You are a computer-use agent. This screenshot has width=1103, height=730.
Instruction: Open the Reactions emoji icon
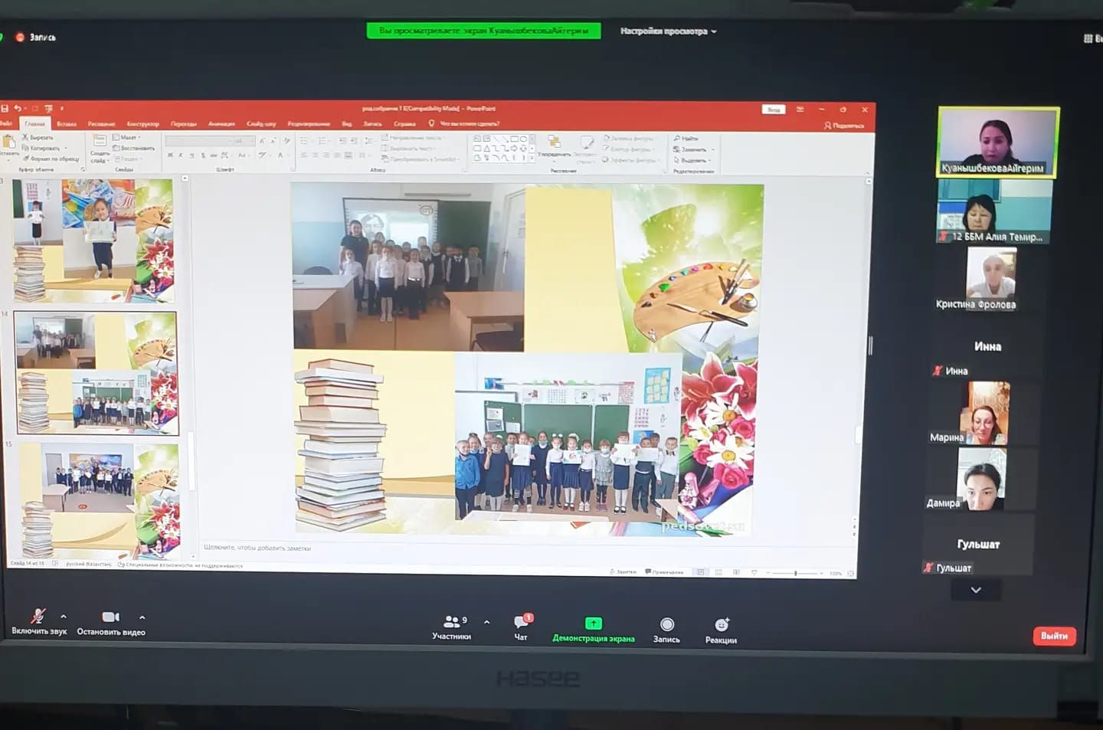(x=721, y=625)
